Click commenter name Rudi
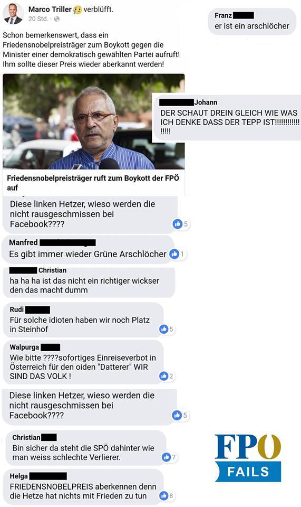This screenshot has height=507, width=301. point(17,309)
